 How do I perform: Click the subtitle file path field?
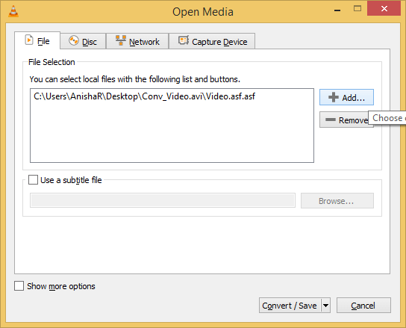(x=163, y=200)
